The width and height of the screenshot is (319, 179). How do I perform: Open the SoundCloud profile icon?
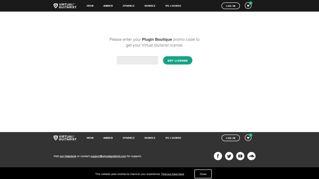[x=252, y=156]
